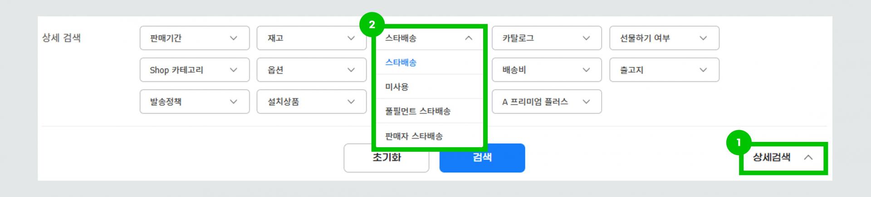871x197 pixels.
Task: Open the A 프리미엄 플러스 dropdown
Action: pyautogui.click(x=546, y=102)
